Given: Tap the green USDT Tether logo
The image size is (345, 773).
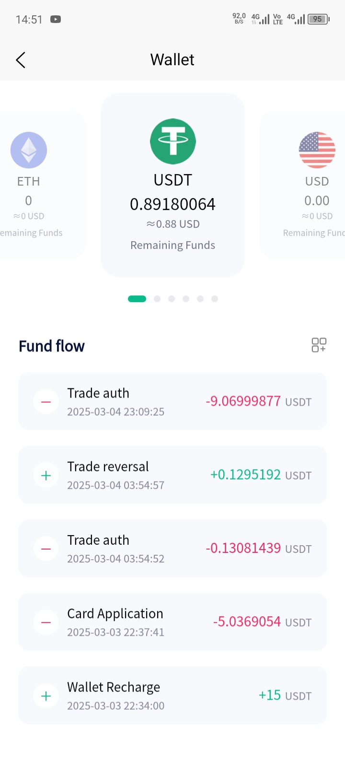Looking at the screenshot, I should point(173,141).
